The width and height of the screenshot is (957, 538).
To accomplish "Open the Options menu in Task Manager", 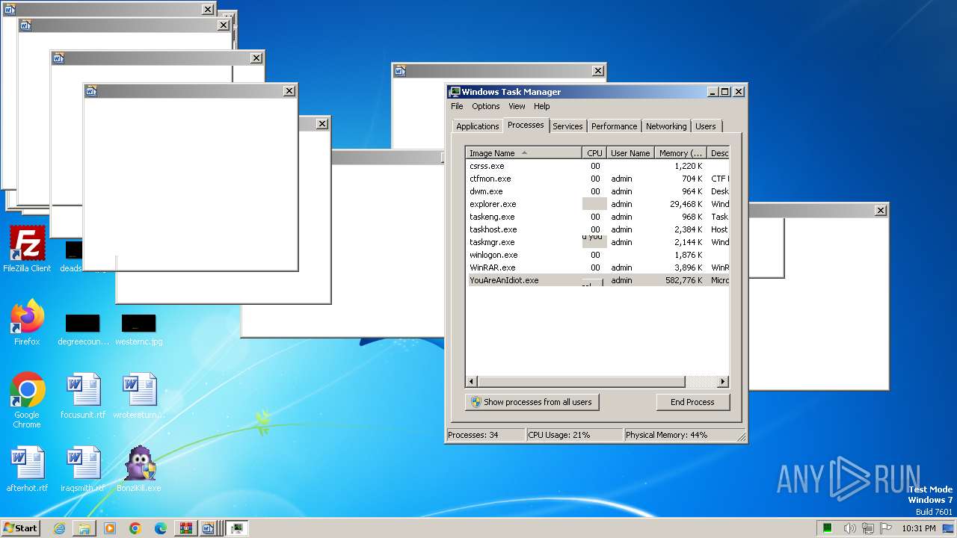I will coord(486,106).
